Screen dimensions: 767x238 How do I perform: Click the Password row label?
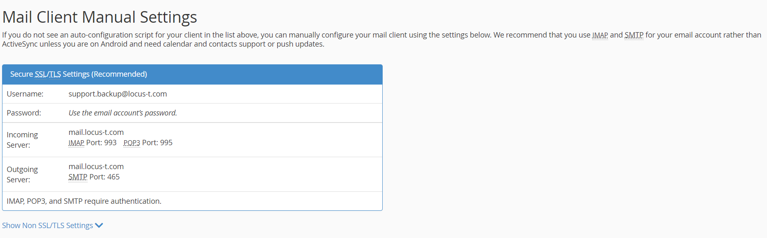pyautogui.click(x=24, y=113)
